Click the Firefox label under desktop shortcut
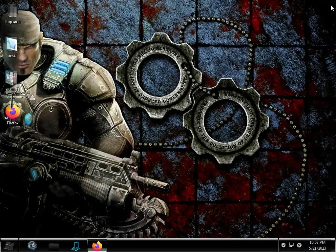Screen dimensions: 336x252 [13, 123]
